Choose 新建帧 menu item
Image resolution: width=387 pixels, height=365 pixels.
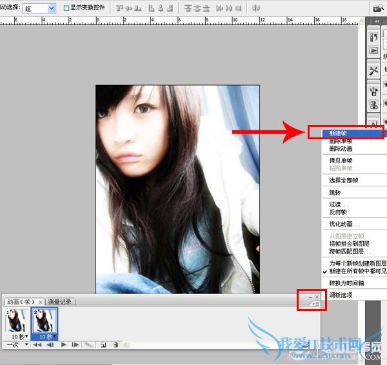(x=354, y=133)
